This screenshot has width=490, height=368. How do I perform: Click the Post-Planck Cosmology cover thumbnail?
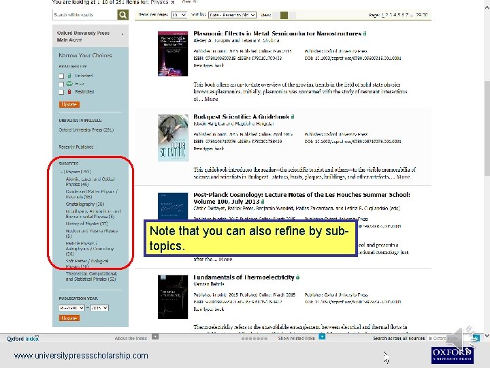coord(173,206)
